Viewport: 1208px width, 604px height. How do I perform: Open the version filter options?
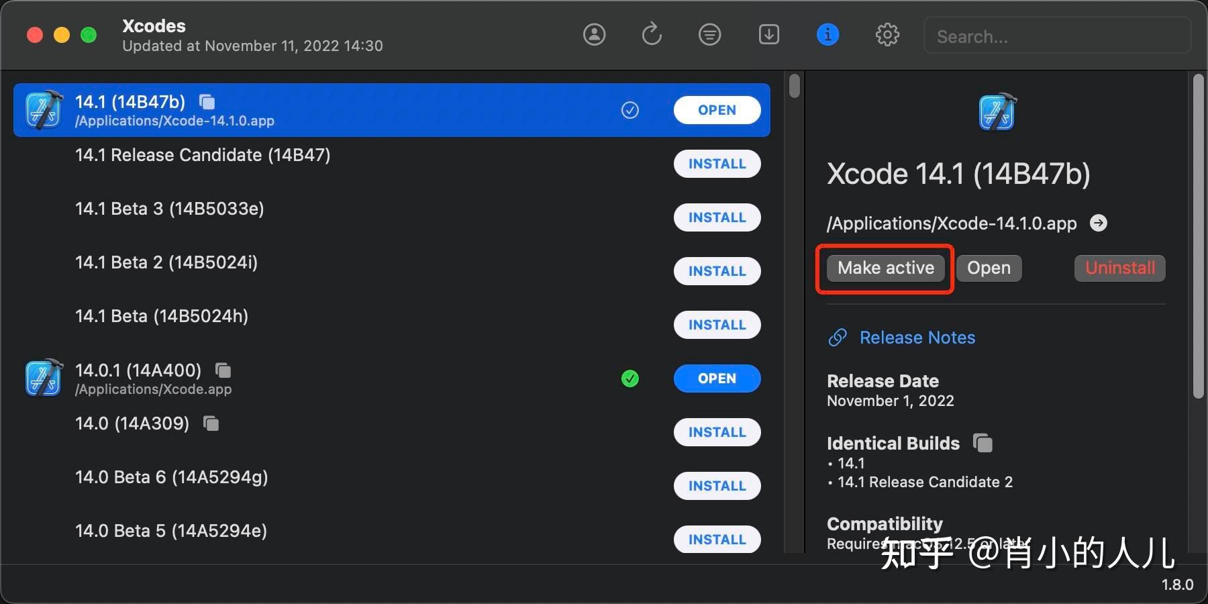point(709,34)
